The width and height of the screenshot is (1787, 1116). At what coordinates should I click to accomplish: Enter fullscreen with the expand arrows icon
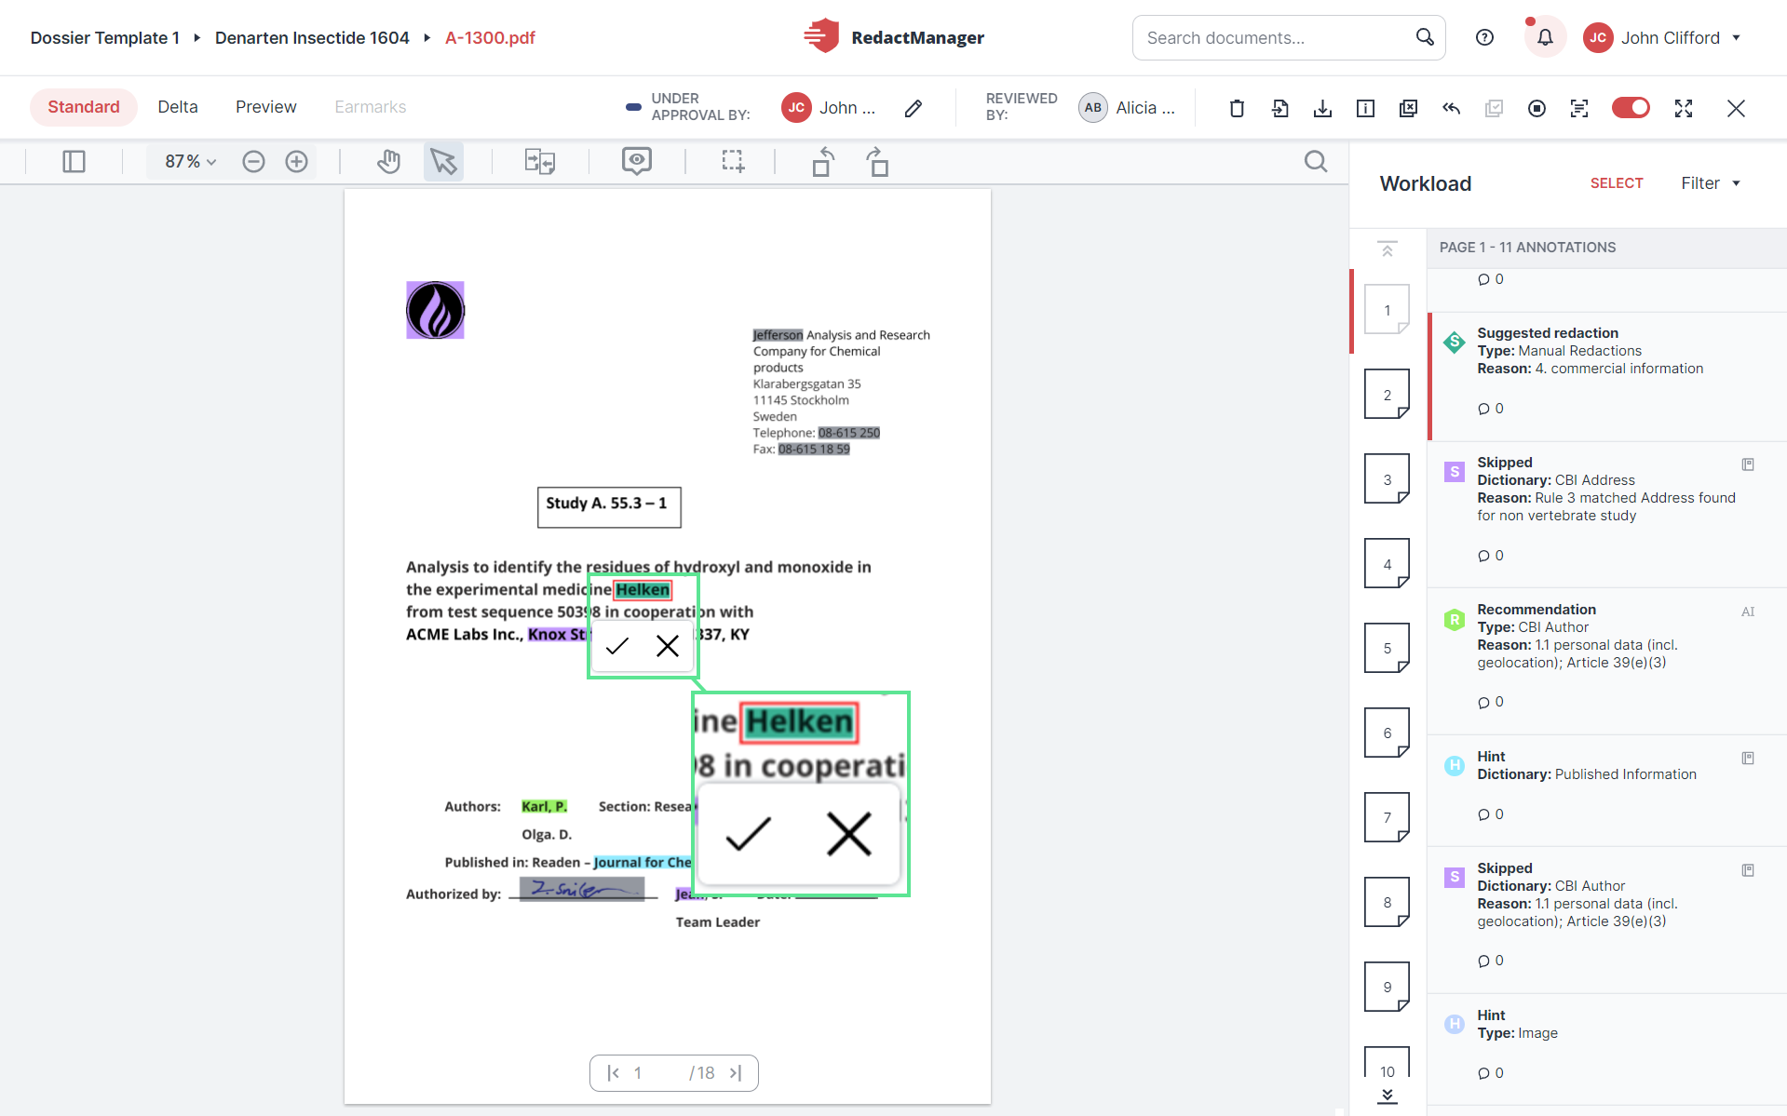[1684, 108]
